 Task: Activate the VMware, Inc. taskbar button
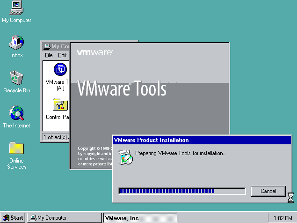coord(140,218)
